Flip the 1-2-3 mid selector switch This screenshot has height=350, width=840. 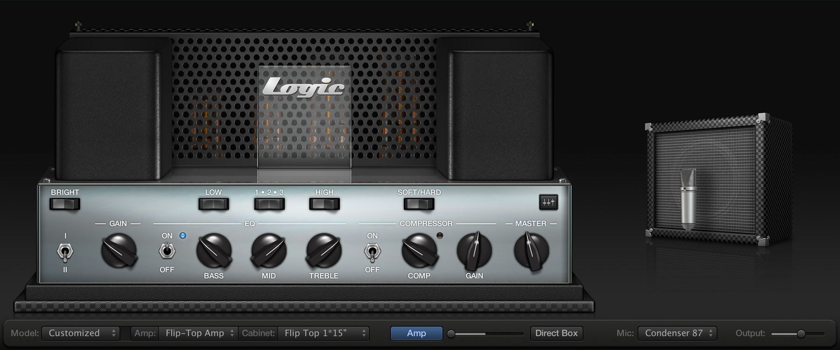click(269, 204)
